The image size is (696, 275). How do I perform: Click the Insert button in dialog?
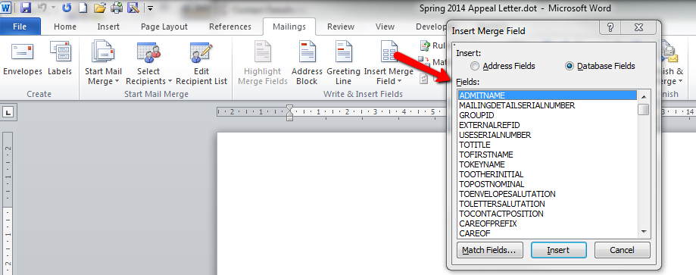[x=558, y=250]
